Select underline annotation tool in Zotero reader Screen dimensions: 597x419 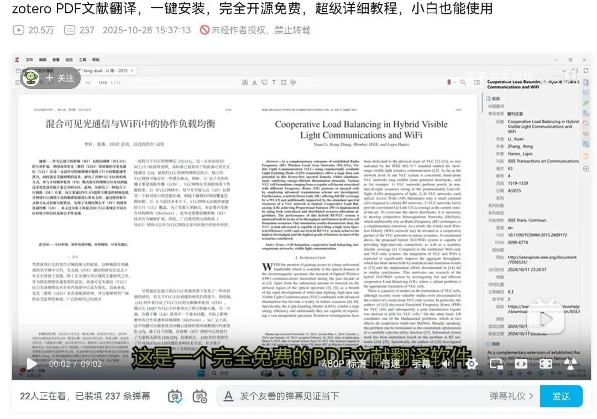point(254,82)
